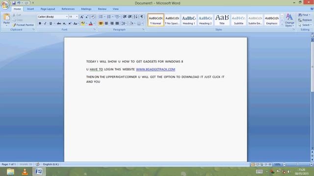The height and width of the screenshot is (176, 314).
Task: Justify the paragraph text
Action: click(117, 23)
